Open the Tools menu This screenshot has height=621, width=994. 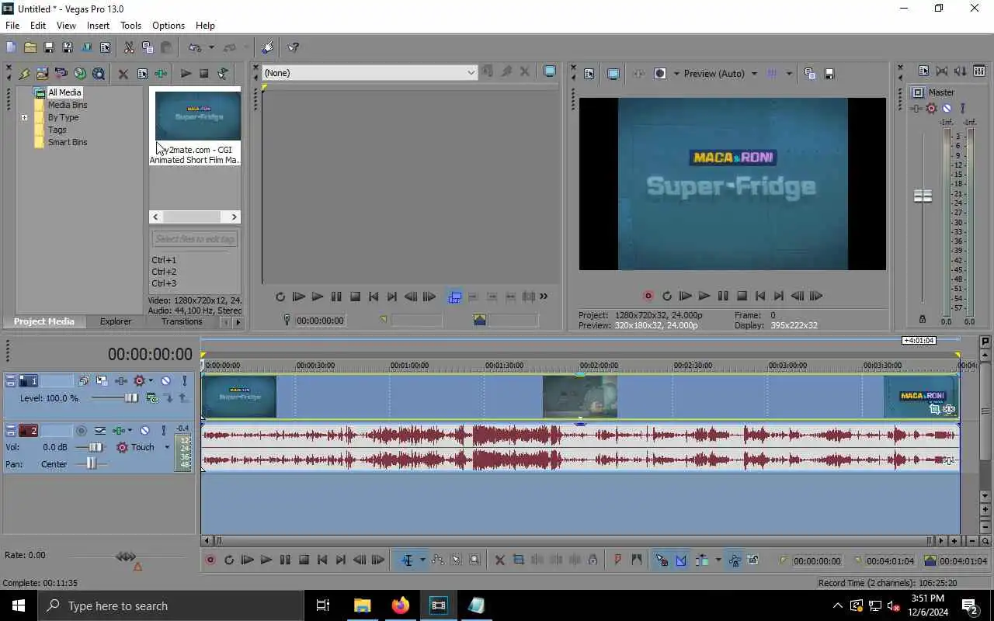tap(130, 26)
